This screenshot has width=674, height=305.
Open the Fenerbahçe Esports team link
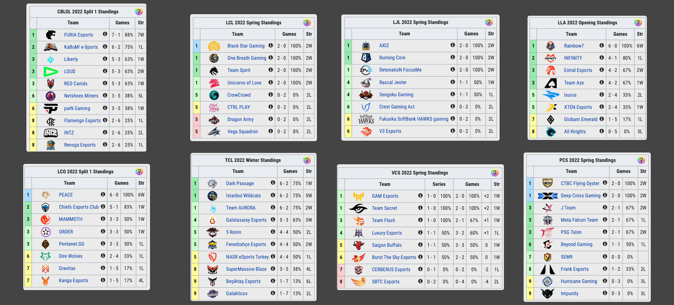pos(246,244)
